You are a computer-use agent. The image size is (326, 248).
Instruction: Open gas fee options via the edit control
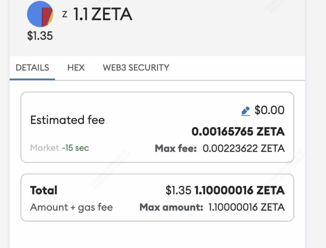click(245, 110)
